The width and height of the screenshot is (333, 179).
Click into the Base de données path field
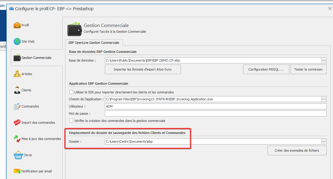(x=213, y=60)
